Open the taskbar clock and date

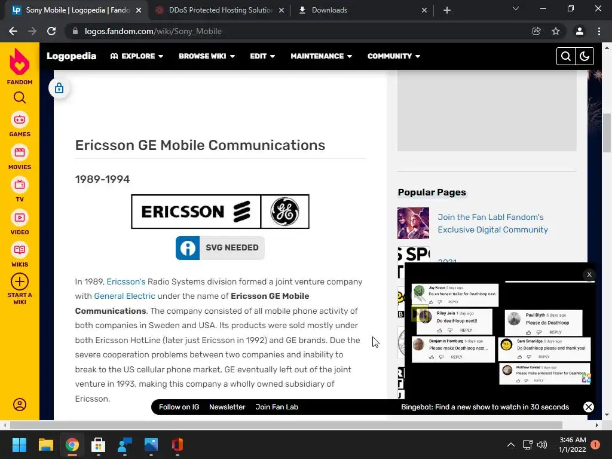(573, 445)
